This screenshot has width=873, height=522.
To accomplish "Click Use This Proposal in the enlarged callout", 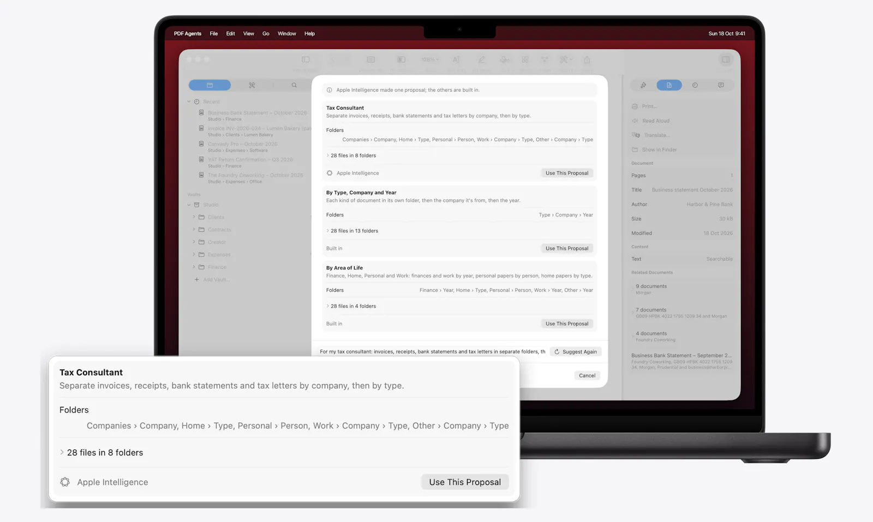I will point(465,482).
